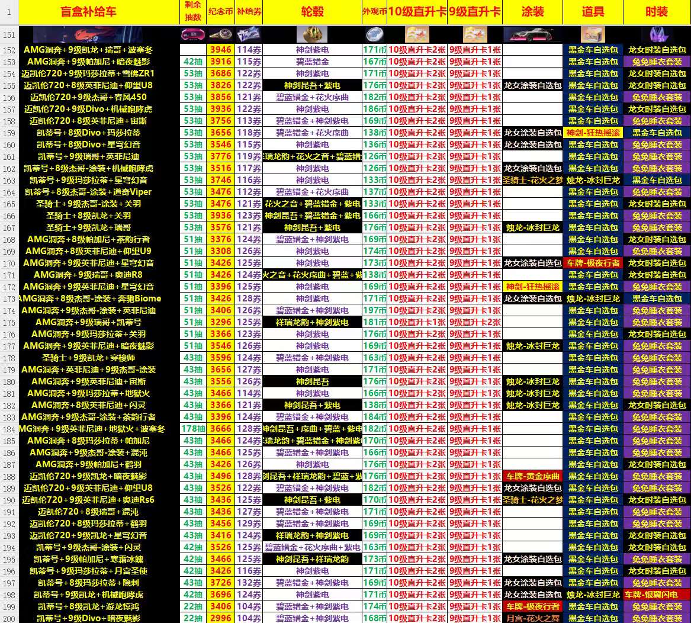Viewport: 691px width, 623px height.
Task: Click the 车牌-银翼闪电 cell
Action: coord(657,595)
